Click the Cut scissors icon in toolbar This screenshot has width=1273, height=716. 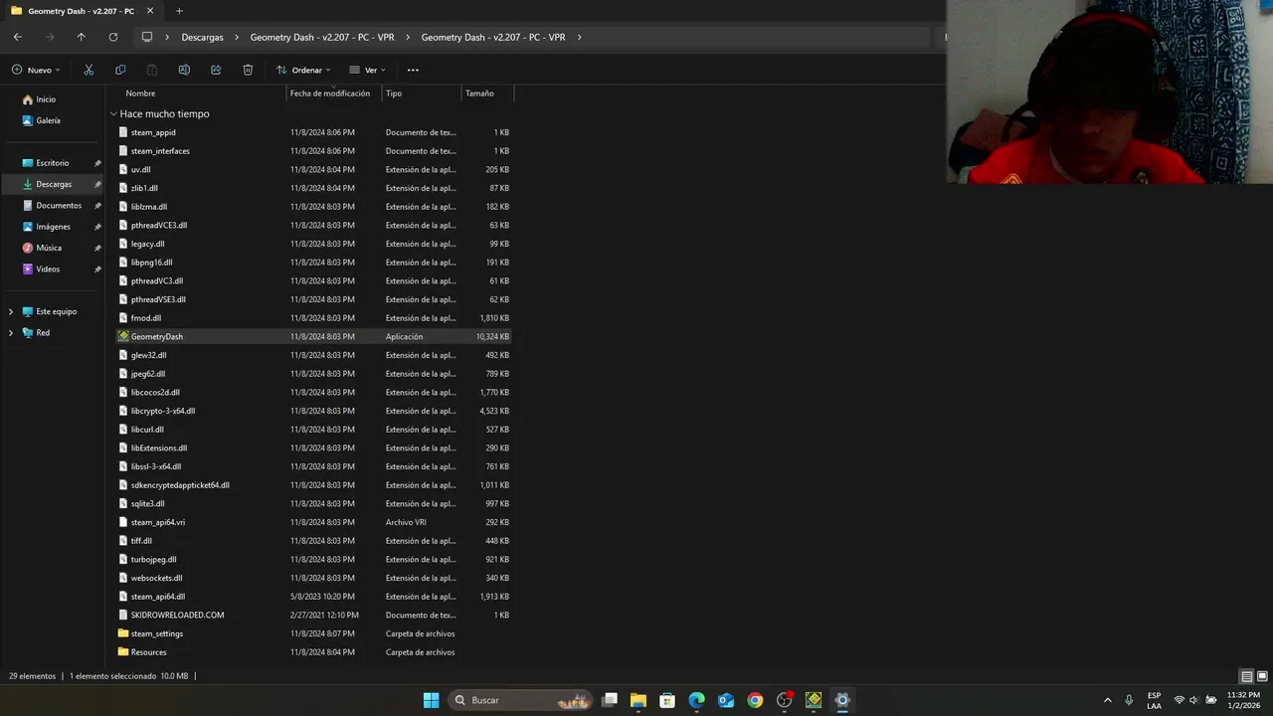(89, 70)
